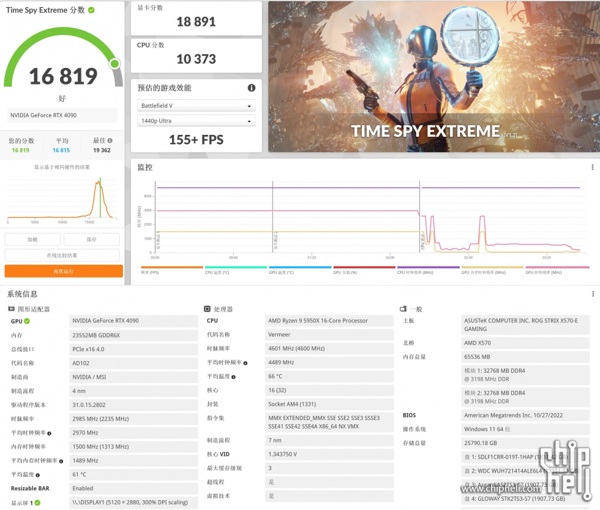Image resolution: width=600 pixels, height=510 pixels.
Task: Click the 平均 score 16 815
Action: tap(61, 150)
